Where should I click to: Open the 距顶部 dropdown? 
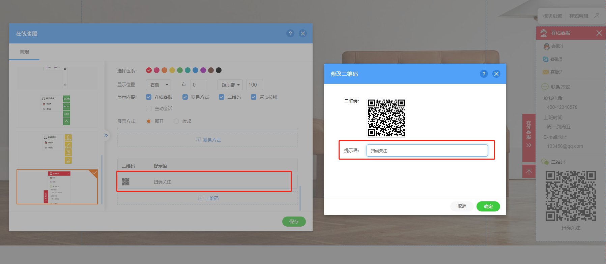tap(230, 85)
